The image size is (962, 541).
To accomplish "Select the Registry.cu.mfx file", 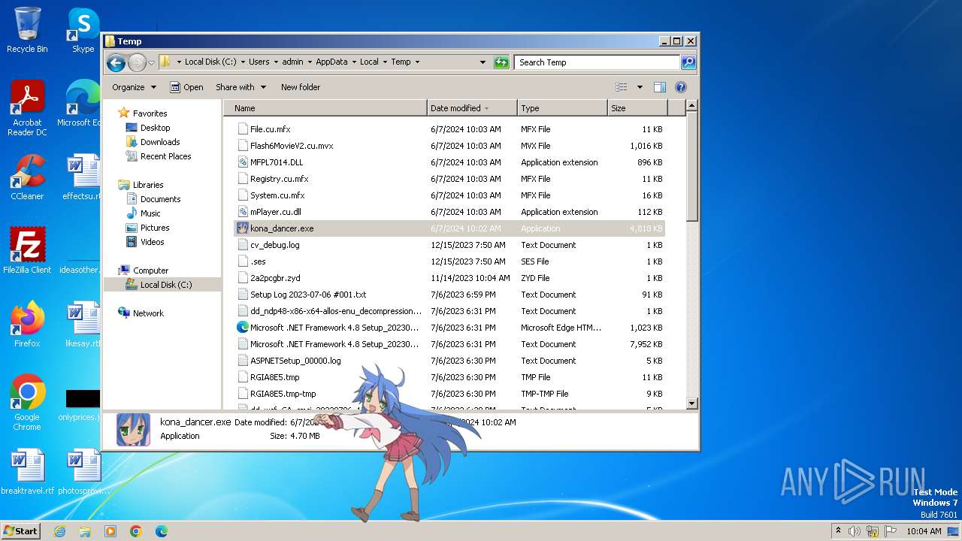I will tap(449, 179).
